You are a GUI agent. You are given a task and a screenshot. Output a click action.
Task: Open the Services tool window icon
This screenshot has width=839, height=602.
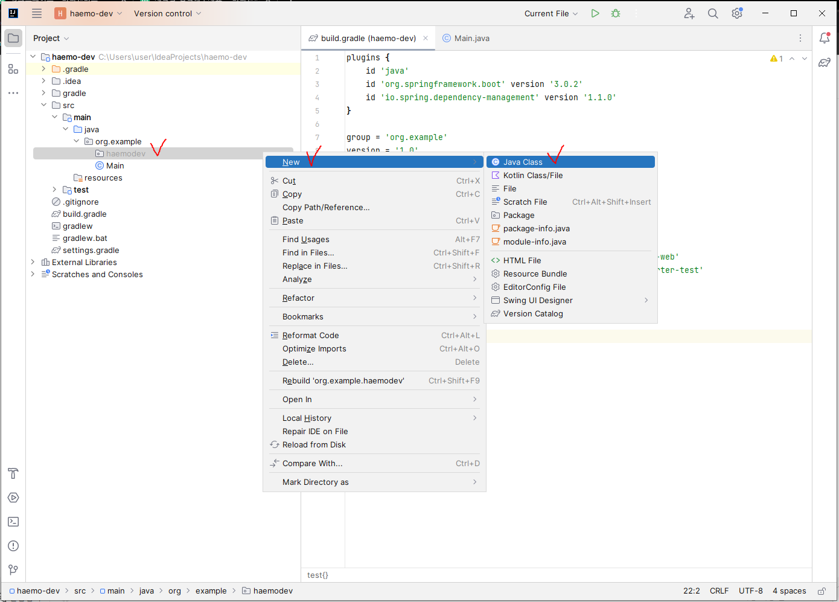13,498
